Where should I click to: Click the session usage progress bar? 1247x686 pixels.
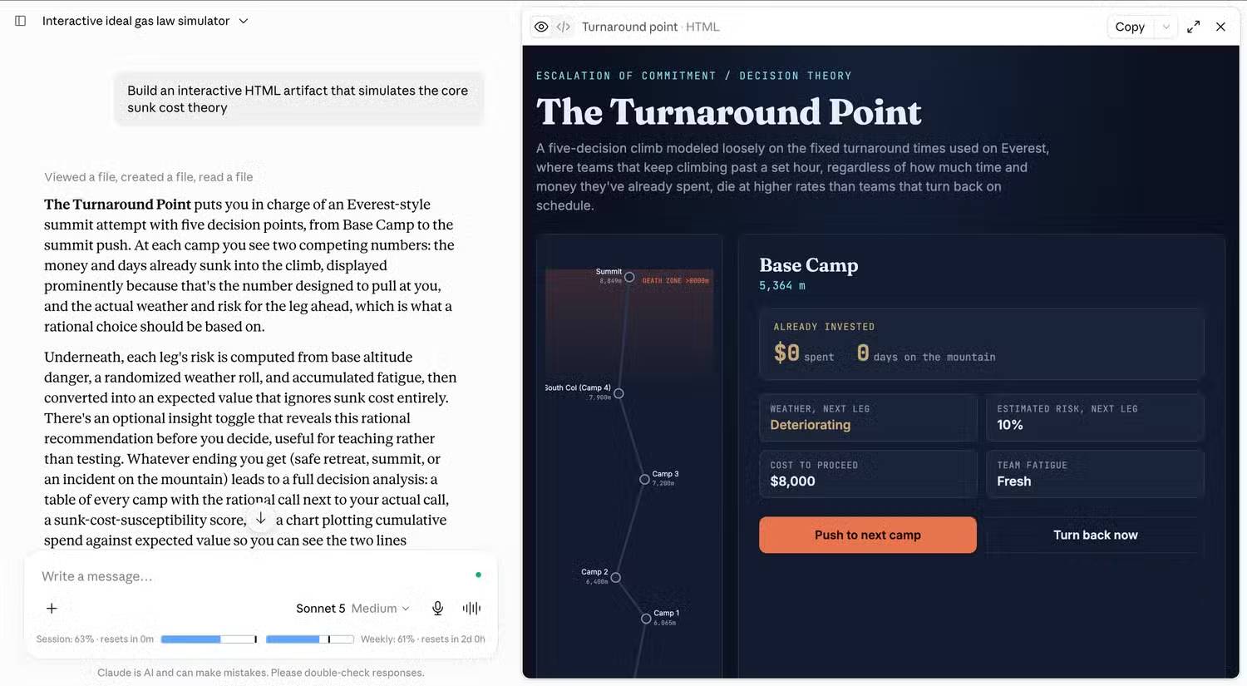[x=209, y=639]
